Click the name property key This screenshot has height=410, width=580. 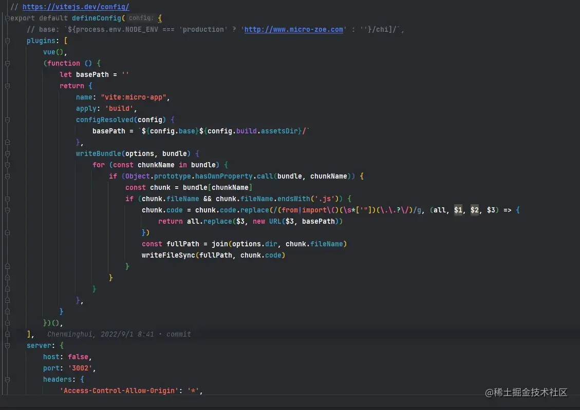(84, 97)
